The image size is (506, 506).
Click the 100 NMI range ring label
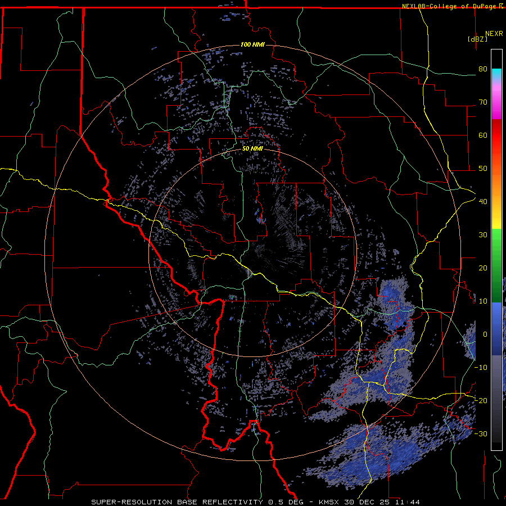click(x=252, y=44)
